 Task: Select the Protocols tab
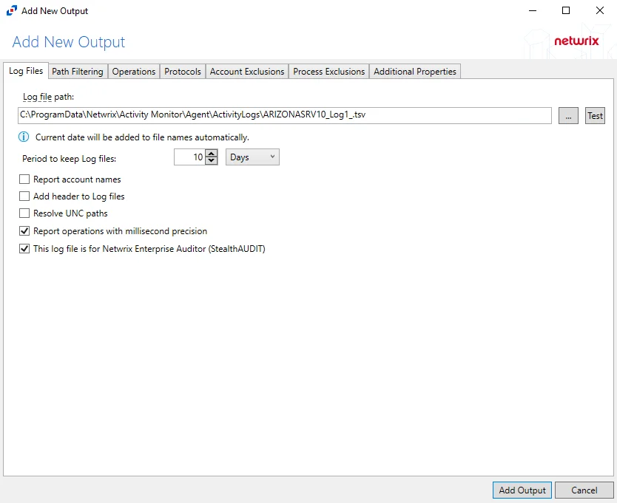click(x=183, y=72)
